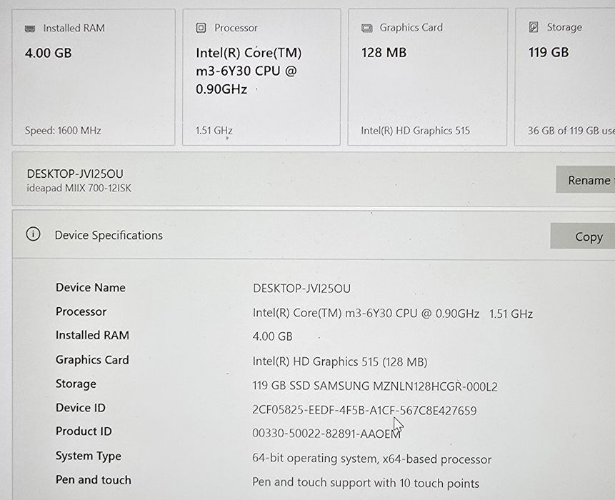The width and height of the screenshot is (615, 500).
Task: Click the Device Name label
Action: pyautogui.click(x=91, y=287)
